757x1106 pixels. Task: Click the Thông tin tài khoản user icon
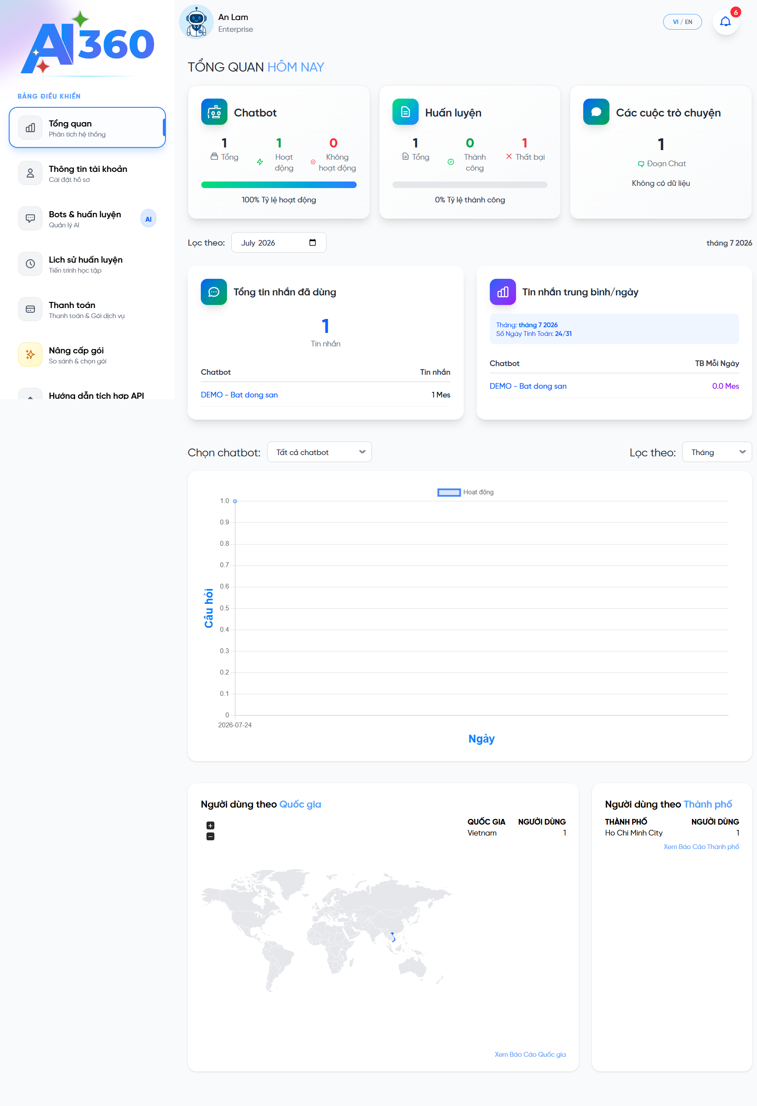(31, 173)
